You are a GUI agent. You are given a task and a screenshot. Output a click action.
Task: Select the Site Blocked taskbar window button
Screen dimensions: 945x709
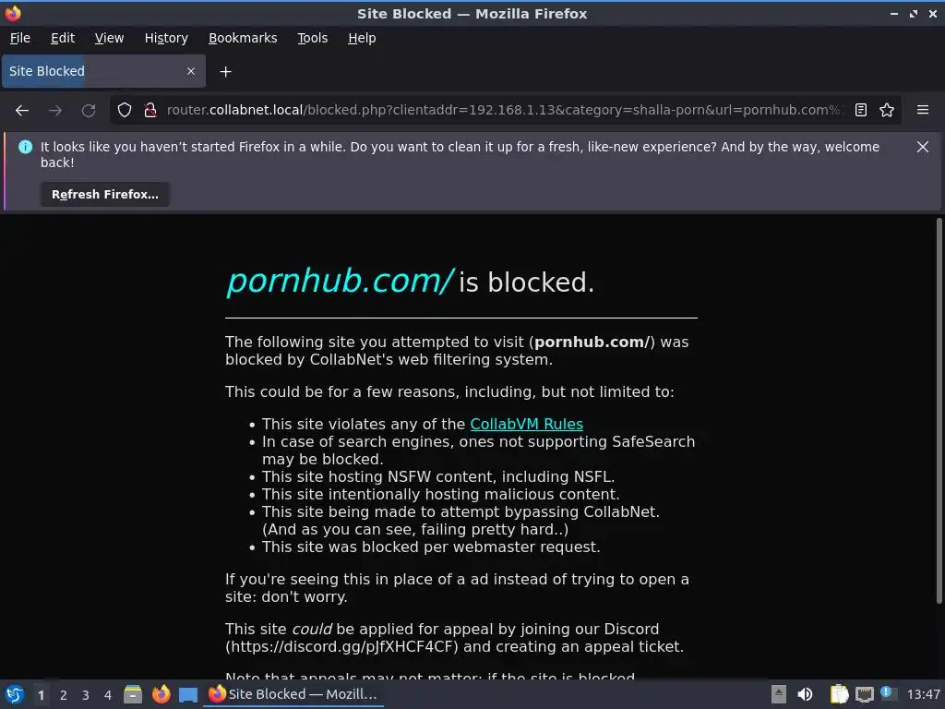tap(293, 694)
